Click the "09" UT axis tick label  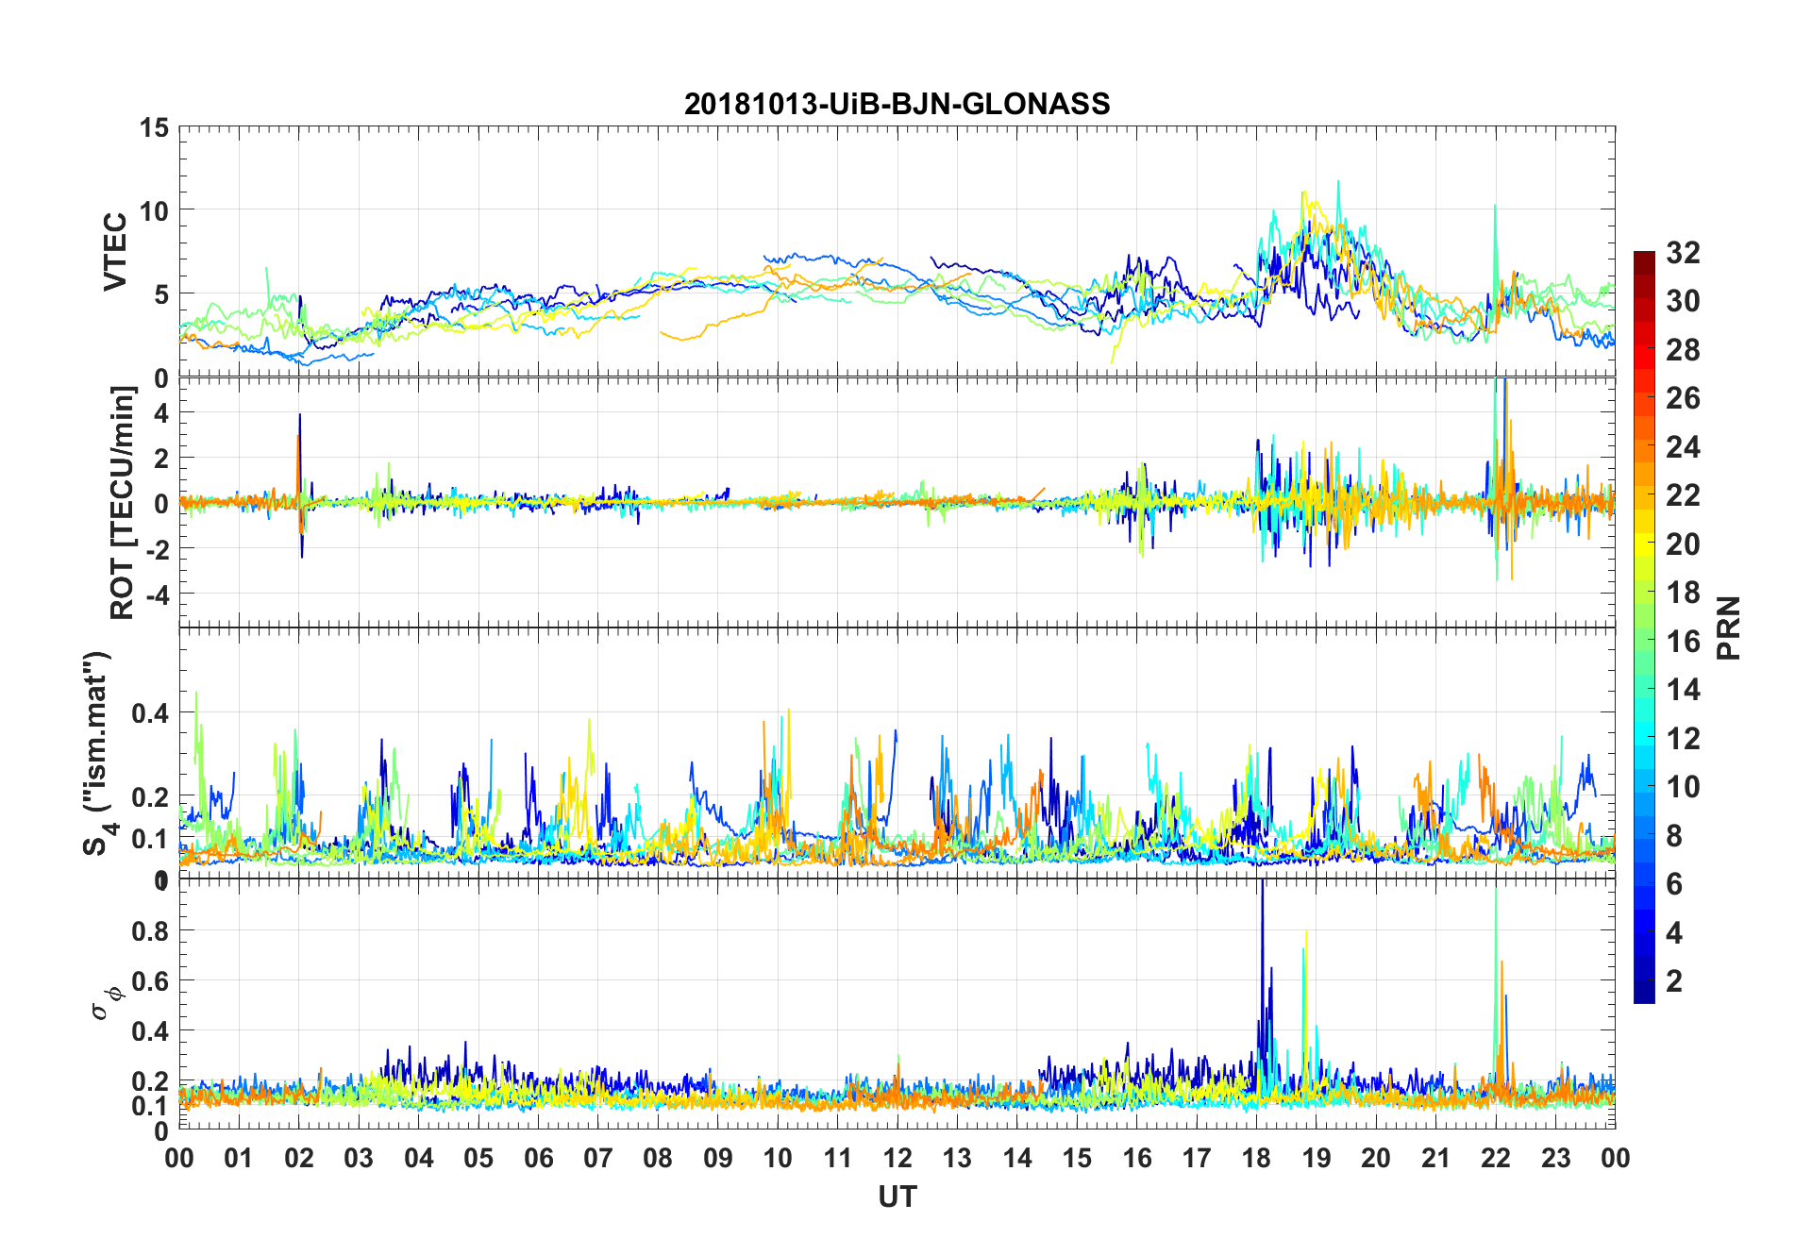coord(718,1159)
